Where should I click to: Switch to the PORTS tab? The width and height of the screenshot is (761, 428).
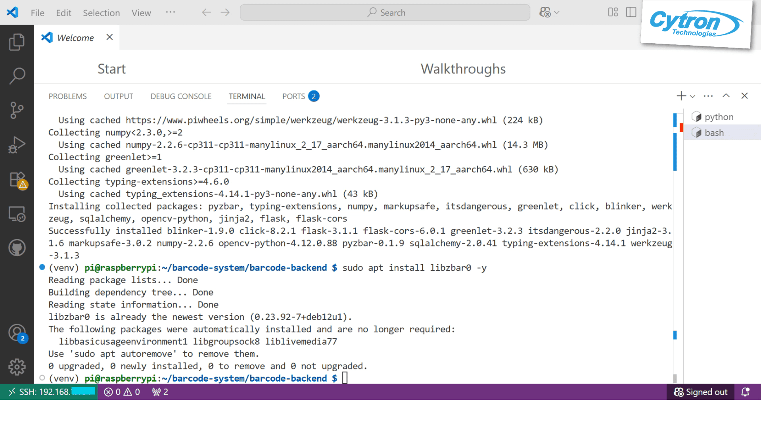(293, 96)
